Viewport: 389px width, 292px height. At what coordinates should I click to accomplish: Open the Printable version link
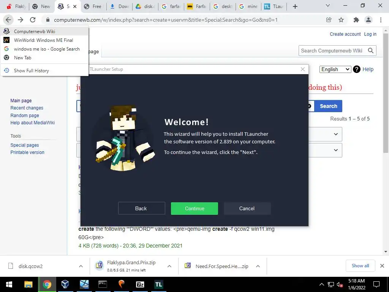coord(27,152)
